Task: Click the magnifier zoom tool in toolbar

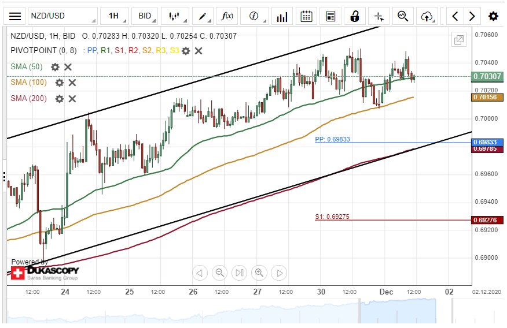Action: [403, 16]
